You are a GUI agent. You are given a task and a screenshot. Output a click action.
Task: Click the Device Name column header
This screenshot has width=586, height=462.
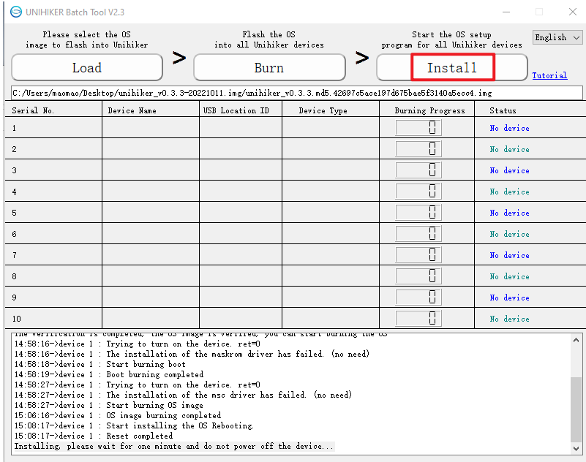(x=132, y=110)
